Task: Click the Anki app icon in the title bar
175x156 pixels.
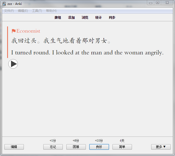Action: tap(4, 4)
